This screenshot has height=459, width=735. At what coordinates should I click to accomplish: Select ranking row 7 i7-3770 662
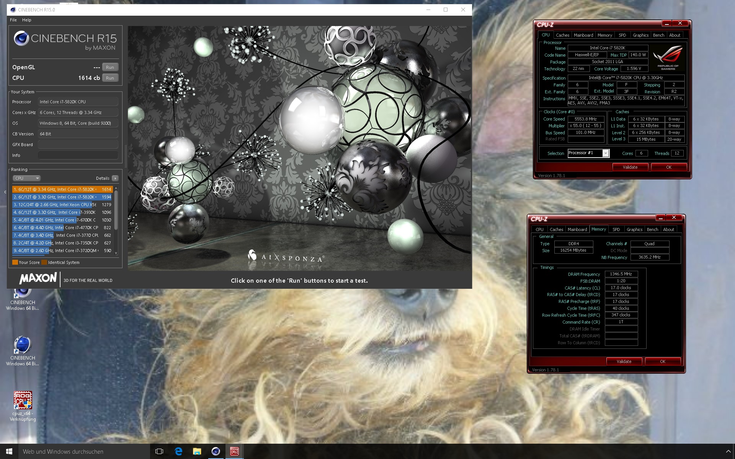point(62,235)
